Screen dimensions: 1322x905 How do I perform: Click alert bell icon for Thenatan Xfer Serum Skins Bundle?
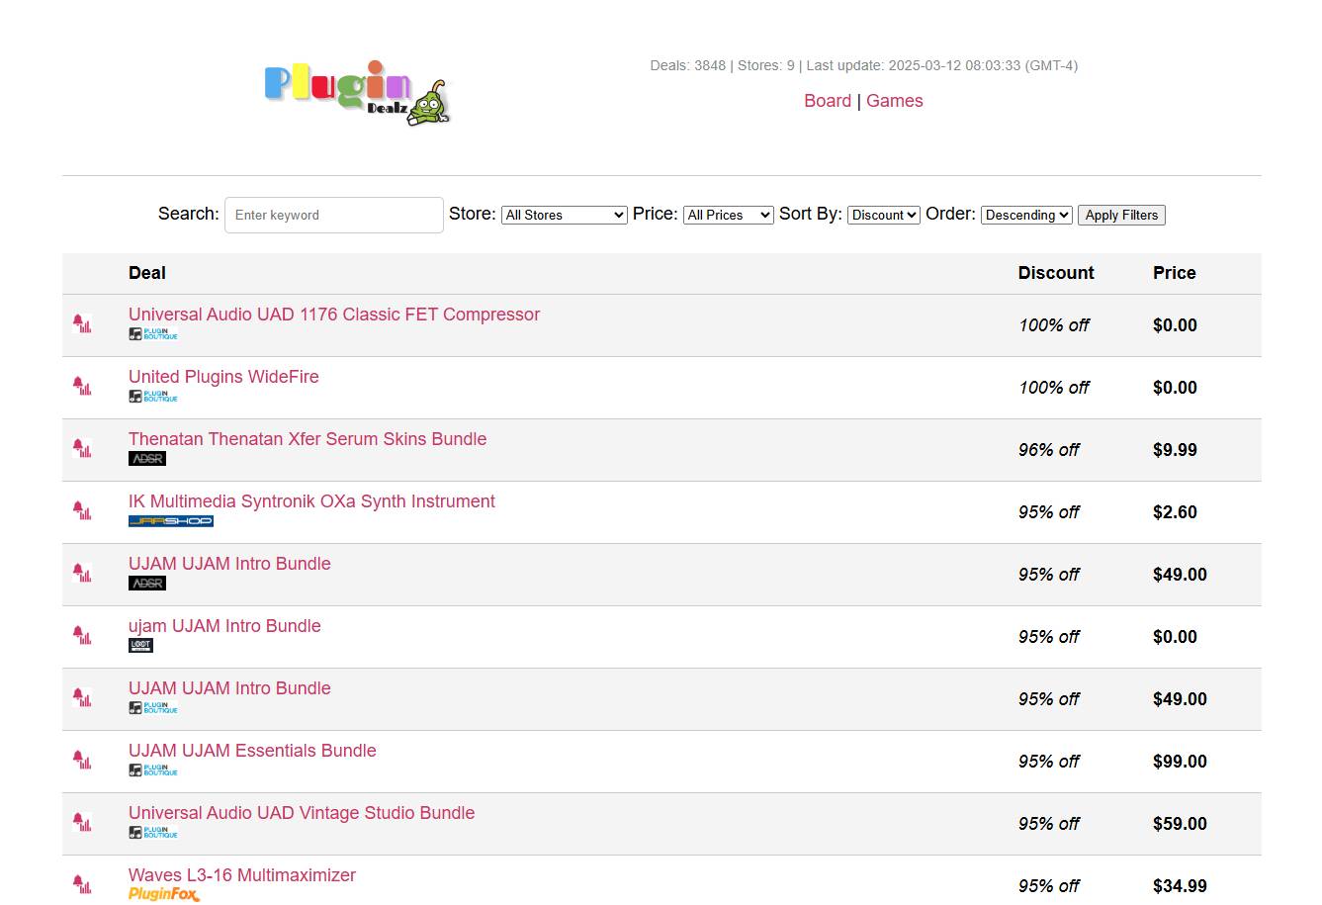coord(82,448)
